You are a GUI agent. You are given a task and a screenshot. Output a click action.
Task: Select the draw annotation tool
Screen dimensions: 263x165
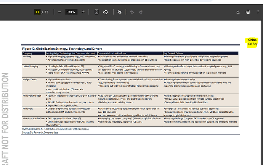119,12
